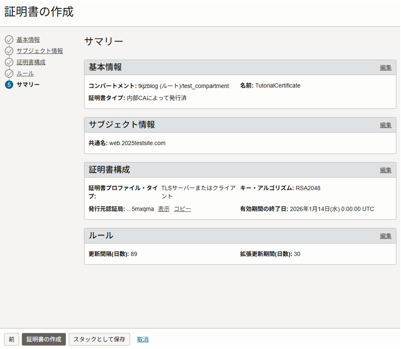The image size is (401, 349).
Task: Choose スタックとして保存 button
Action: pos(99,339)
